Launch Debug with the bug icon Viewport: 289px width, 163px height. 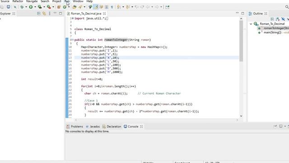(x=22, y=7)
